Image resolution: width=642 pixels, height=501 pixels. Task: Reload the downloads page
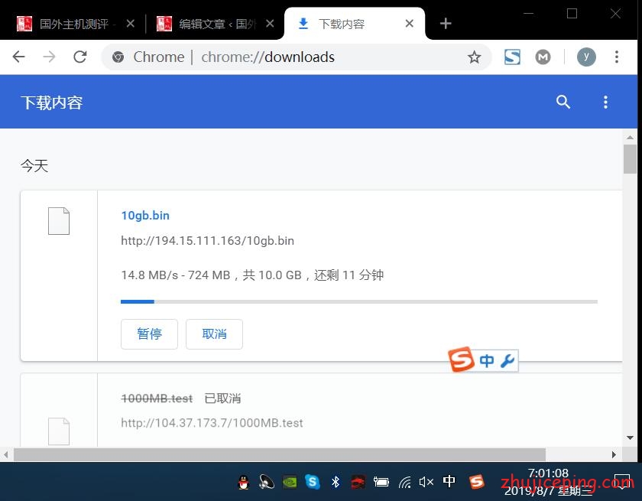click(x=79, y=57)
